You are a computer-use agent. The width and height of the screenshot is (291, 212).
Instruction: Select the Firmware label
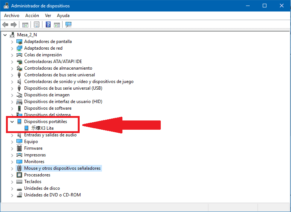(33, 148)
